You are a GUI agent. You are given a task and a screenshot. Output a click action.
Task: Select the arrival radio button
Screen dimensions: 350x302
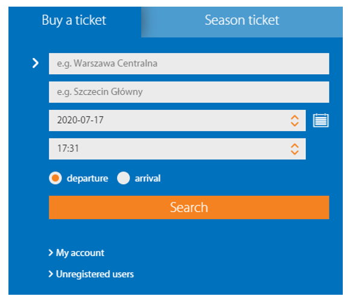point(123,178)
